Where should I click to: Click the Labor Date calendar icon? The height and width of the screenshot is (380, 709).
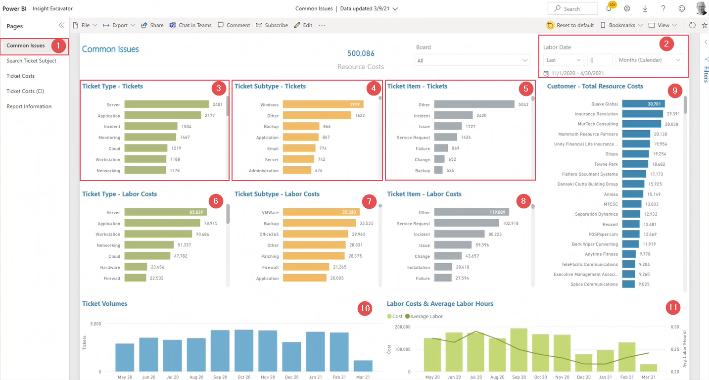546,73
